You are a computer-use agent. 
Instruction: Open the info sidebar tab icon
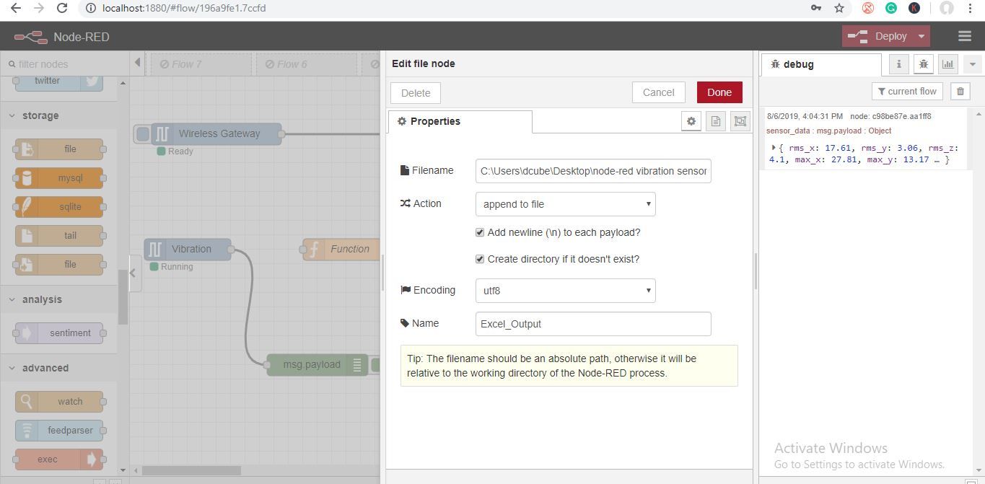click(899, 64)
